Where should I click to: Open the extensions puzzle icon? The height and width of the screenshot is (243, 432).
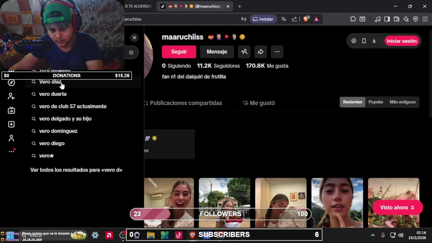pos(353,19)
